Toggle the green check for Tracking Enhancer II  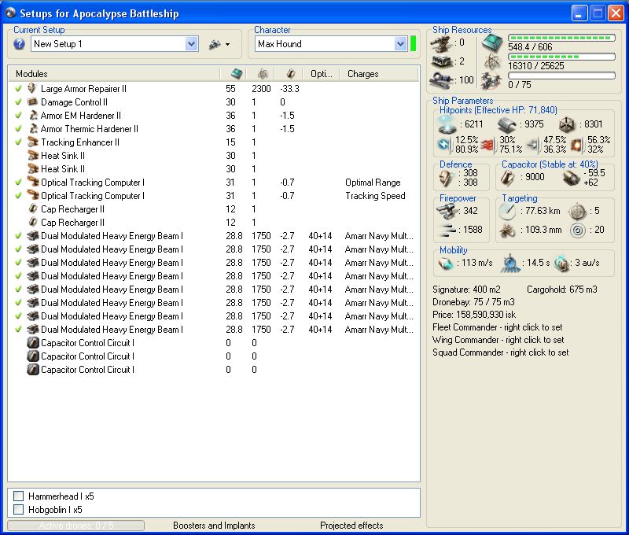[18, 142]
